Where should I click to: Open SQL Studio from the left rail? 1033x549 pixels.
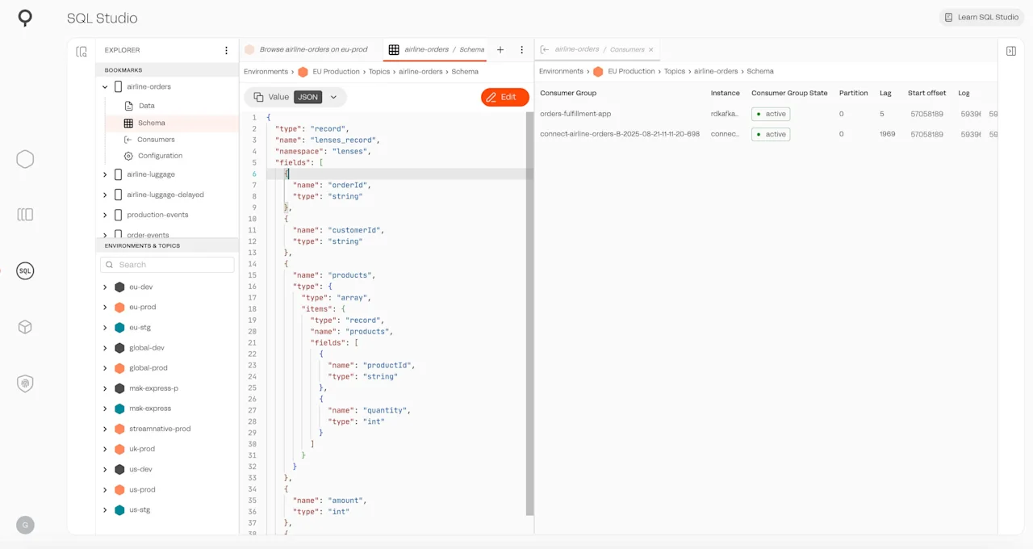[x=25, y=270]
